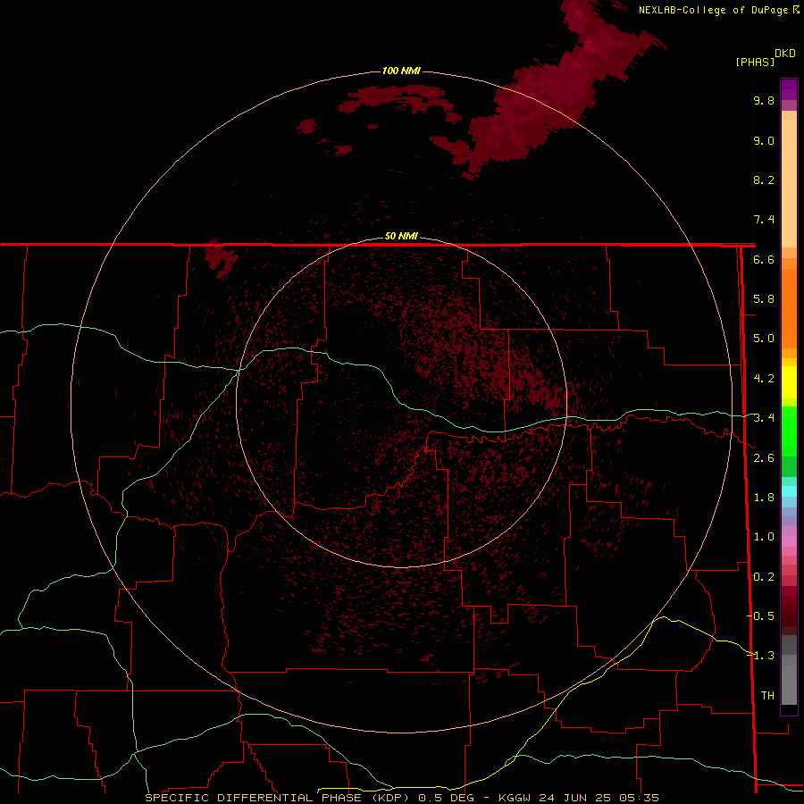
Task: Click the NEXLAB-College of DuPage label
Action: click(718, 10)
